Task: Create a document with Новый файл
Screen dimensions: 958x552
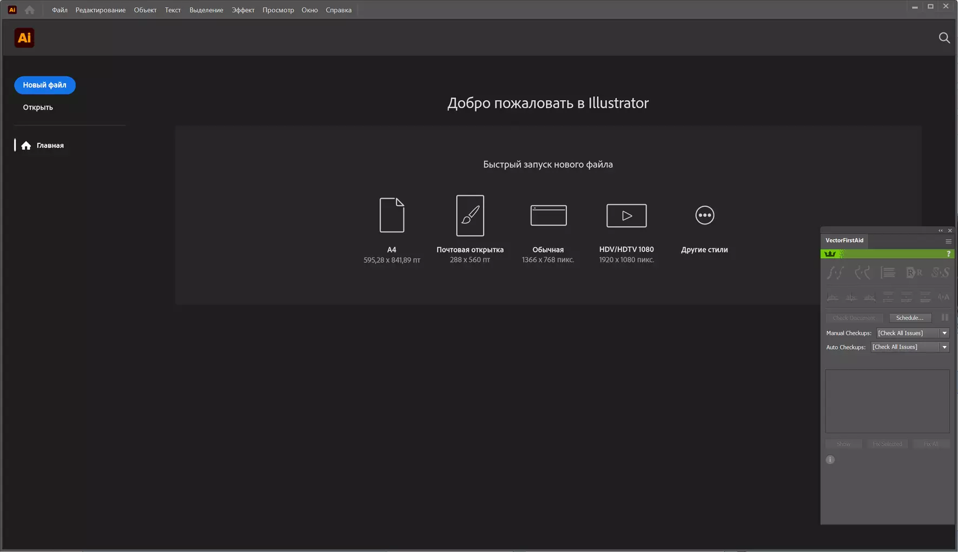Action: point(45,85)
